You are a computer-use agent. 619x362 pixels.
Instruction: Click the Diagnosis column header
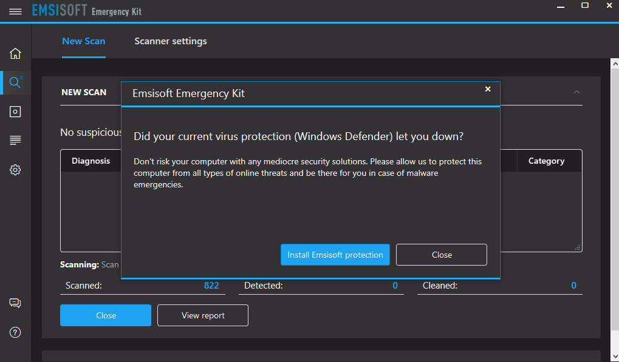pyautogui.click(x=91, y=161)
